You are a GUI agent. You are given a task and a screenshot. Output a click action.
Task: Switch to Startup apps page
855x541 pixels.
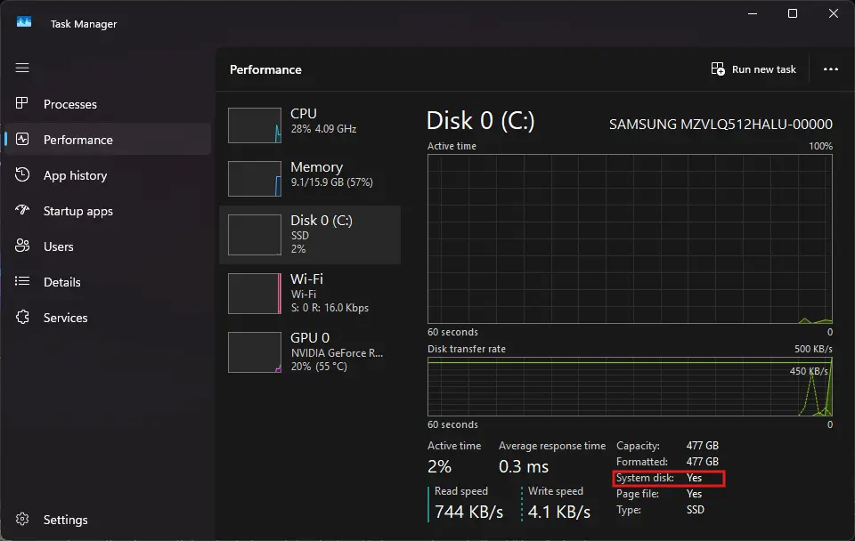(78, 211)
